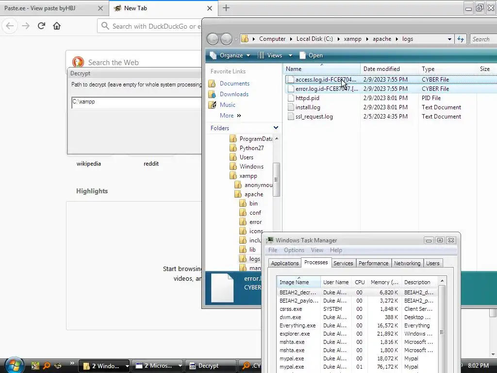This screenshot has width=497, height=373.
Task: Open wikipedia shortcut on New Tab page
Action: tap(89, 164)
